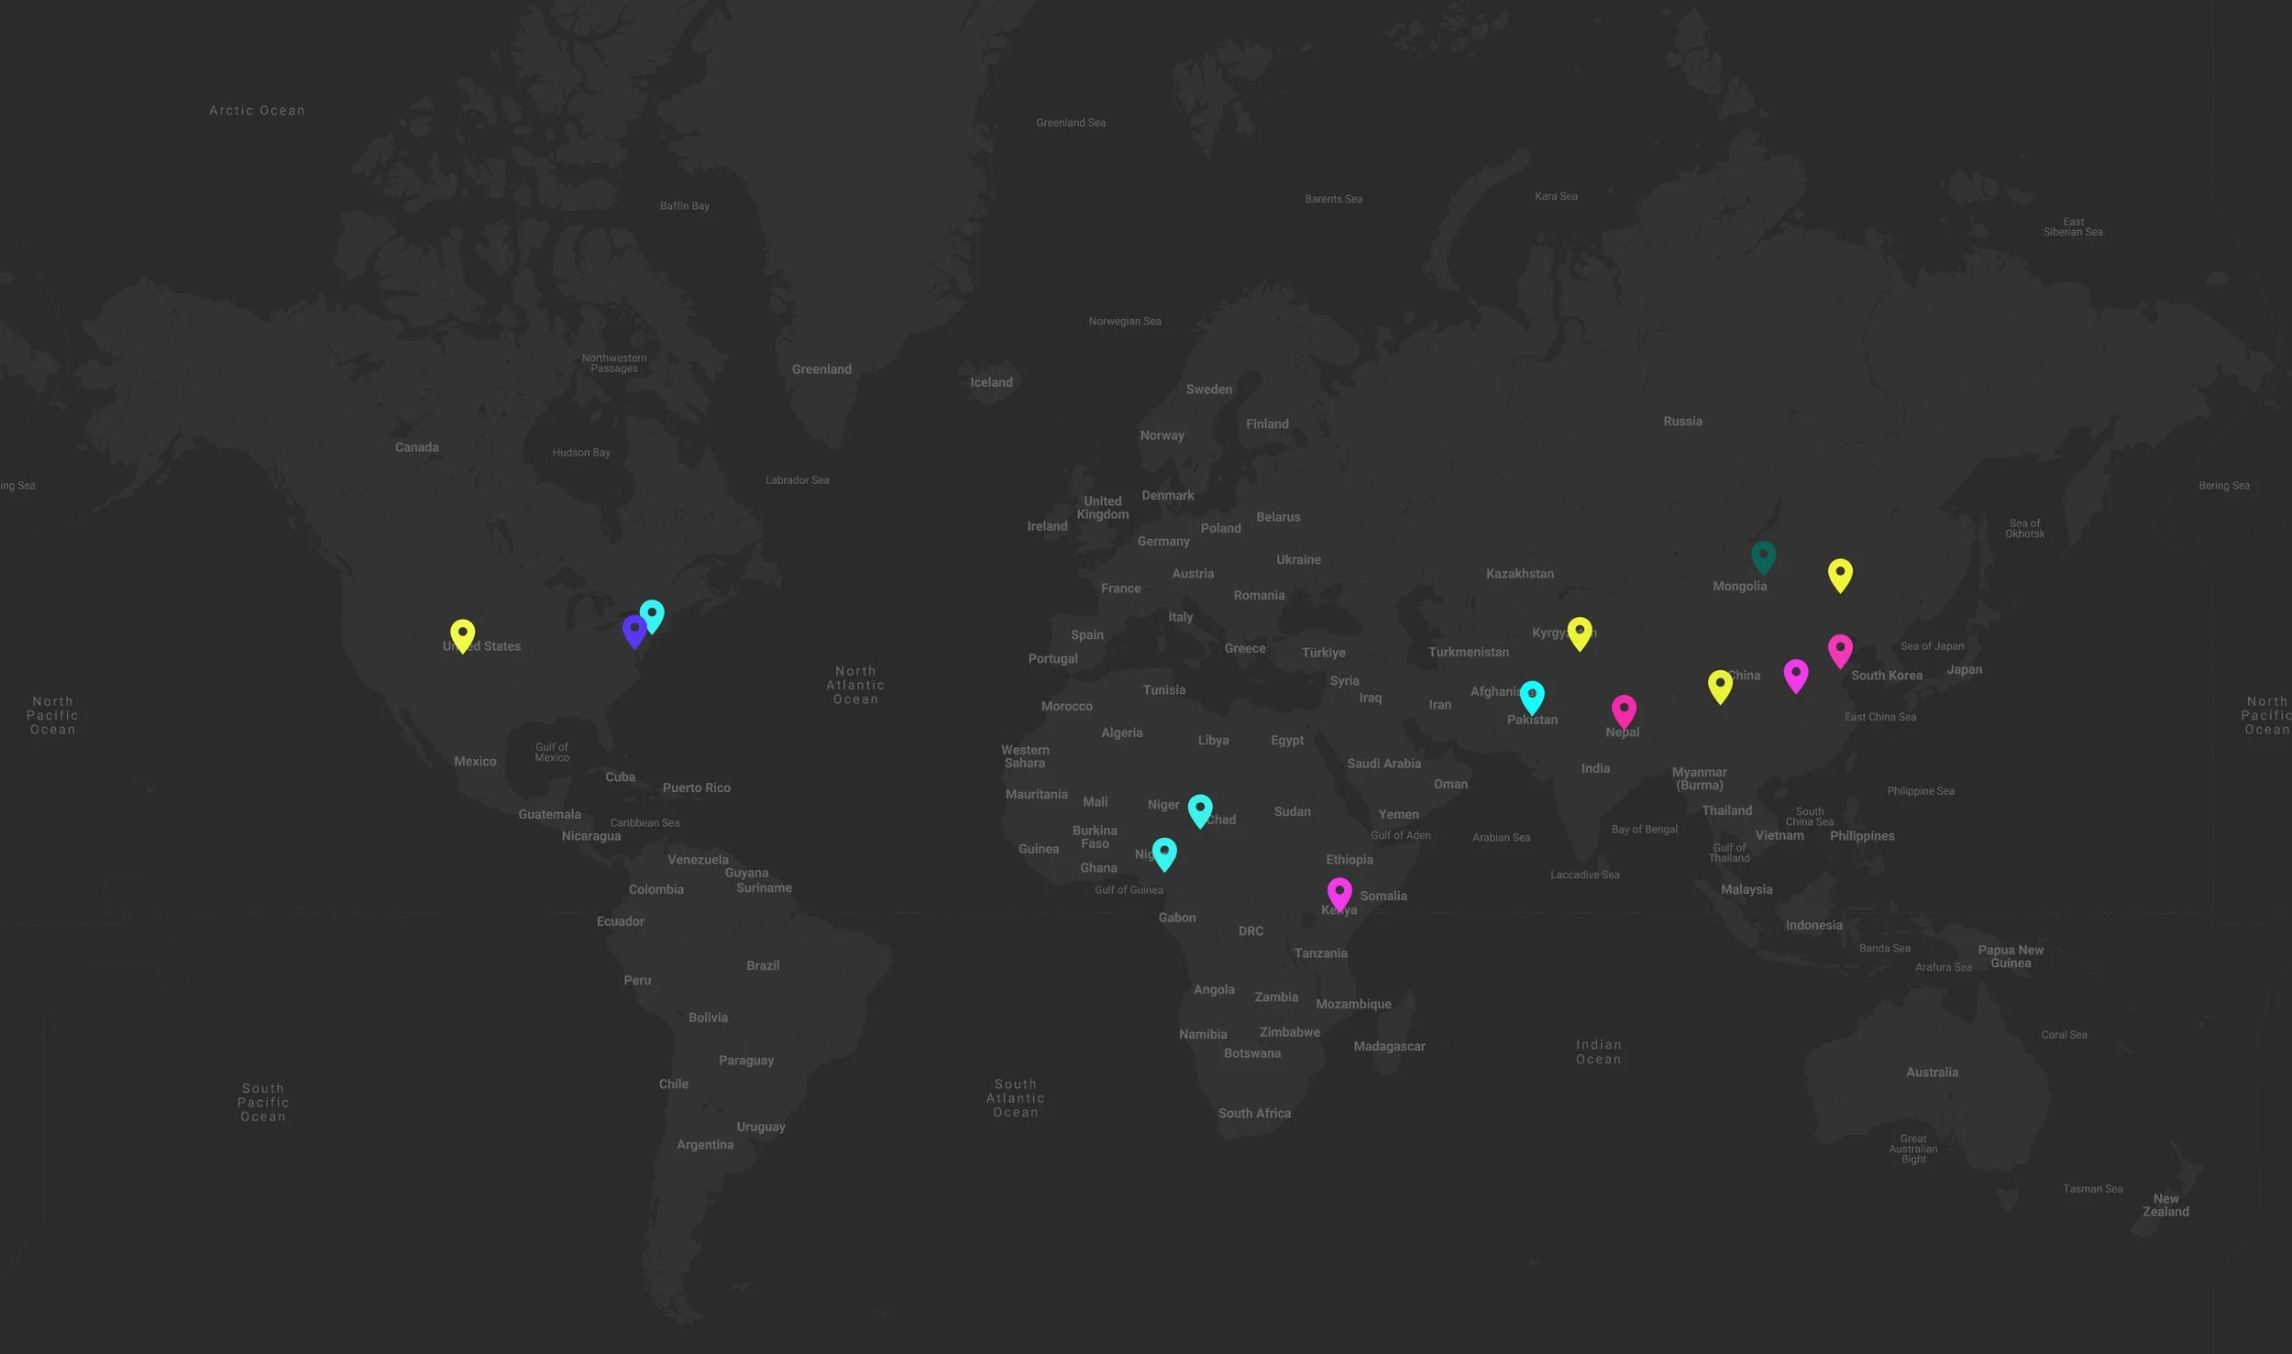Select the magenta pin right of China label
Image resolution: width=2292 pixels, height=1354 pixels.
(1796, 674)
